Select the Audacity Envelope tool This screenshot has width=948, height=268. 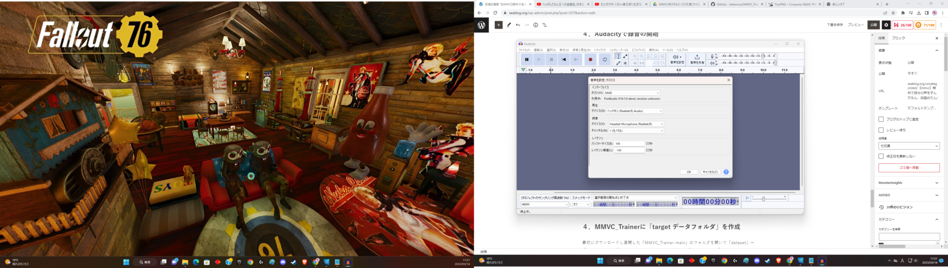tap(625, 56)
